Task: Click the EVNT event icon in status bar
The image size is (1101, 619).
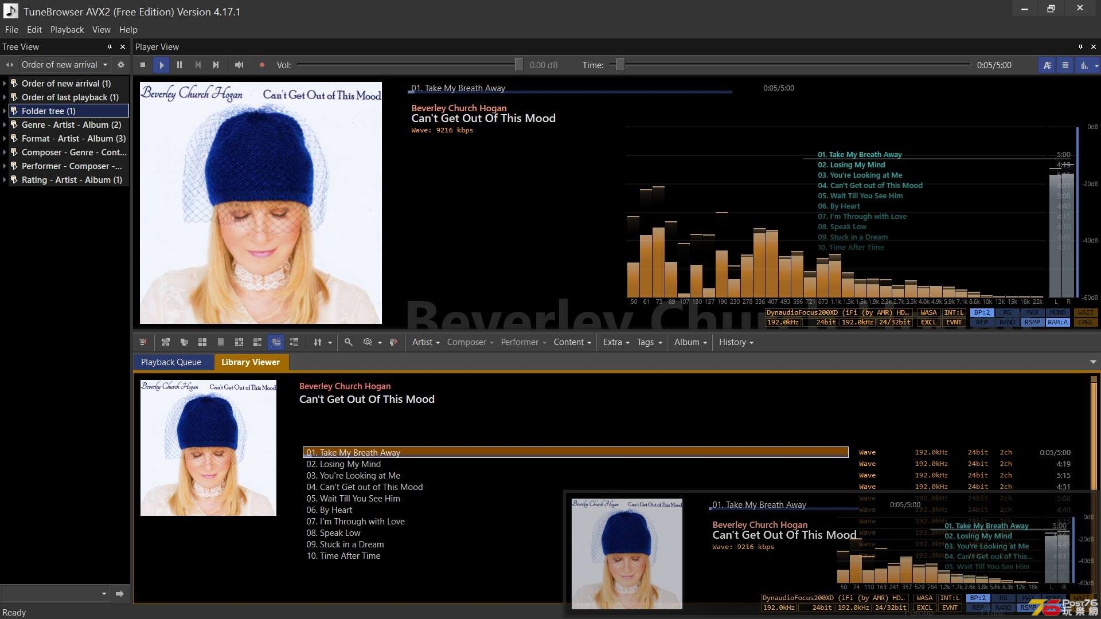Action: [x=954, y=322]
